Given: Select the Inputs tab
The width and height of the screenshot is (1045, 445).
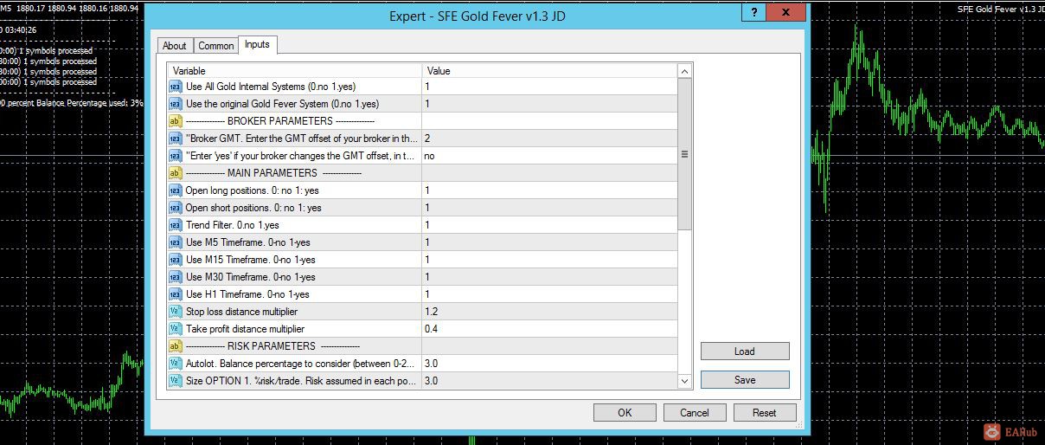Looking at the screenshot, I should pyautogui.click(x=257, y=44).
